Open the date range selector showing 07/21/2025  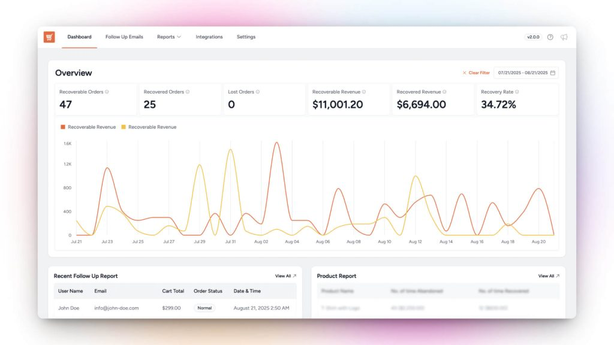(x=516, y=72)
